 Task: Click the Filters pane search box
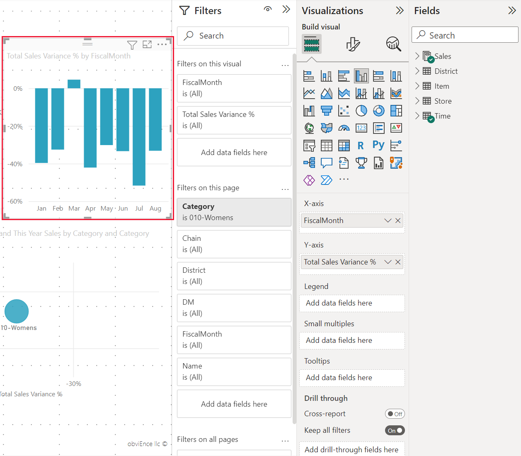click(x=233, y=36)
